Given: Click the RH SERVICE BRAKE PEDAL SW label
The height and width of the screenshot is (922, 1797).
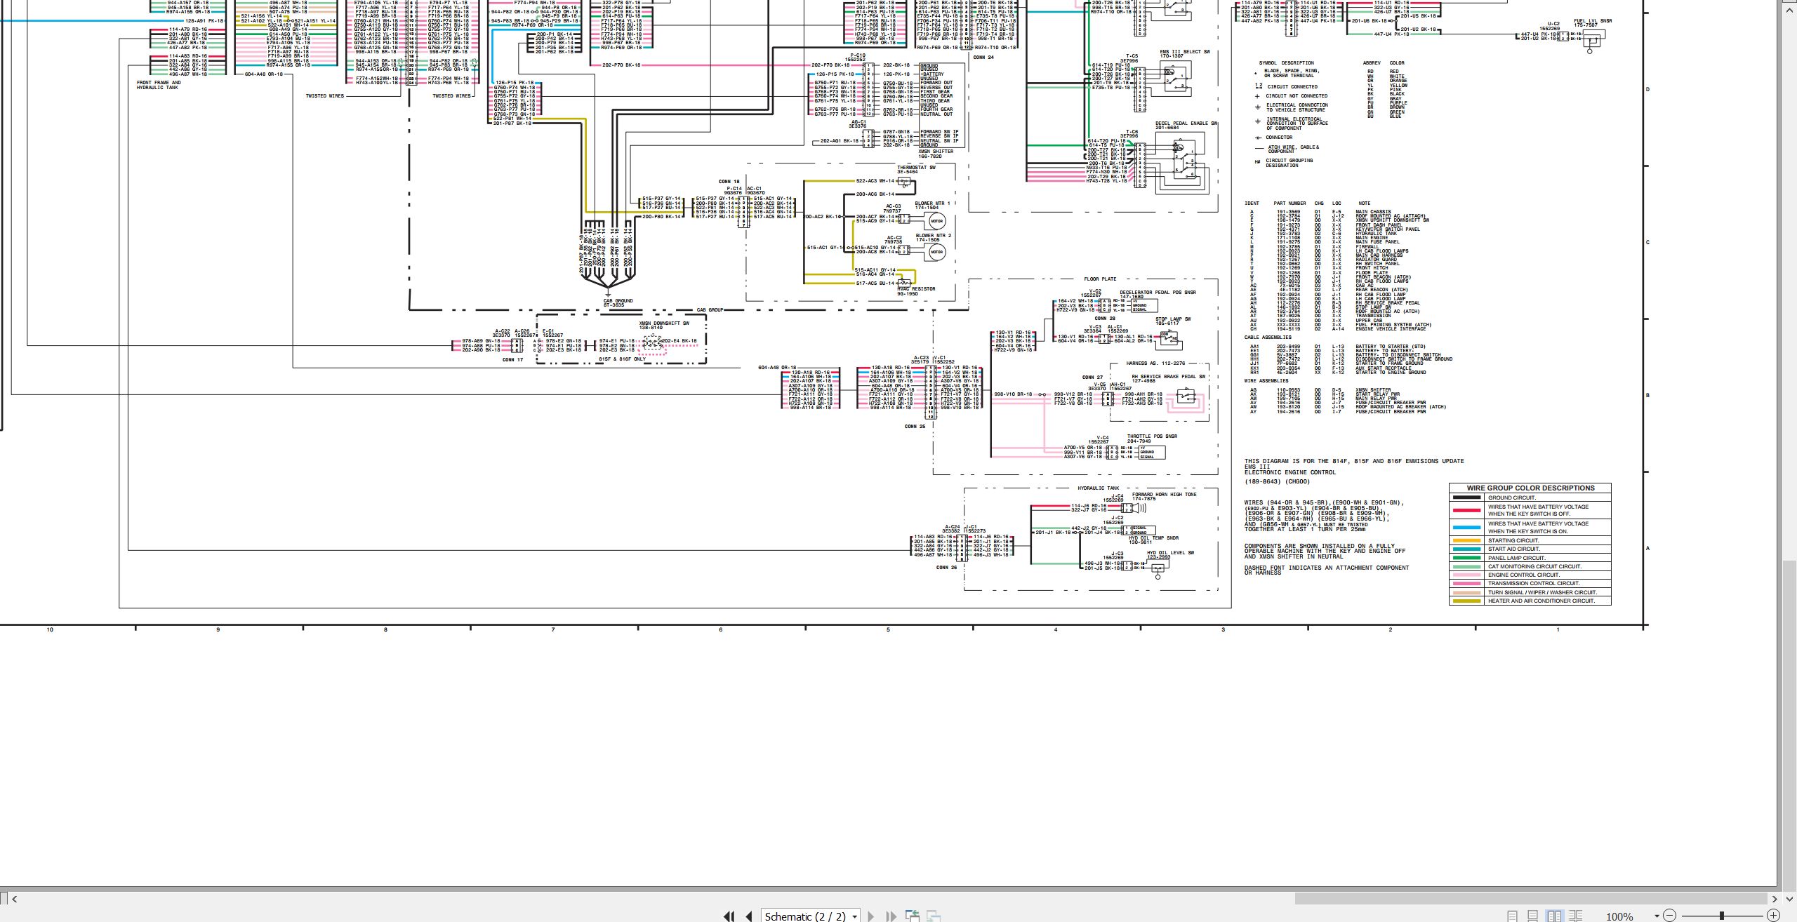Looking at the screenshot, I should click(1169, 377).
